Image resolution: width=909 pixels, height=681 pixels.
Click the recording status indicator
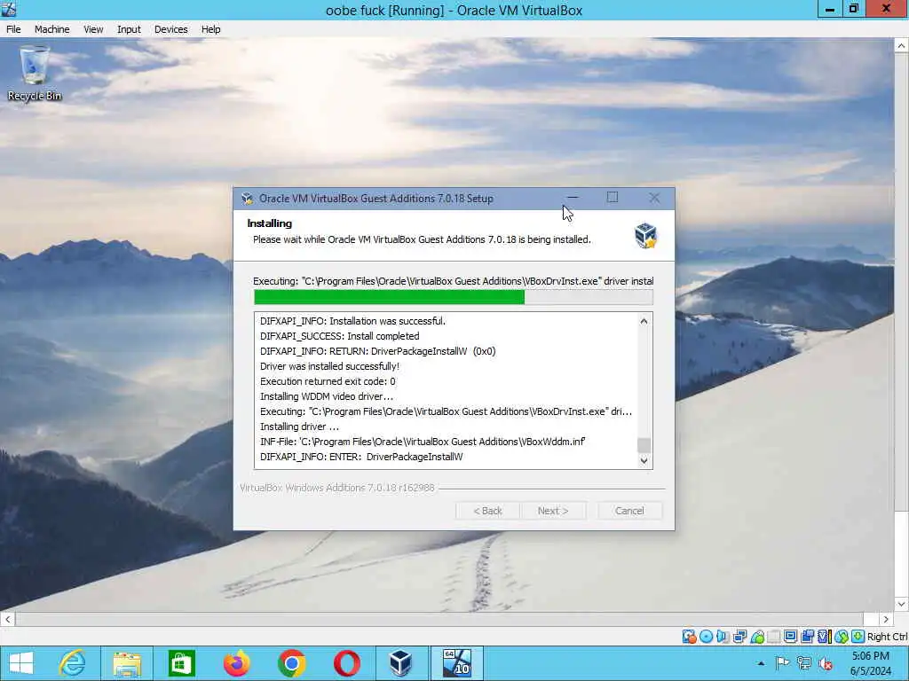[x=807, y=637]
